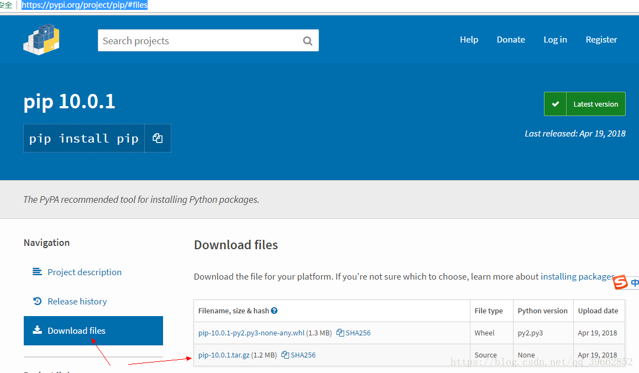Click the PyPA recommended tool description text

point(141,199)
